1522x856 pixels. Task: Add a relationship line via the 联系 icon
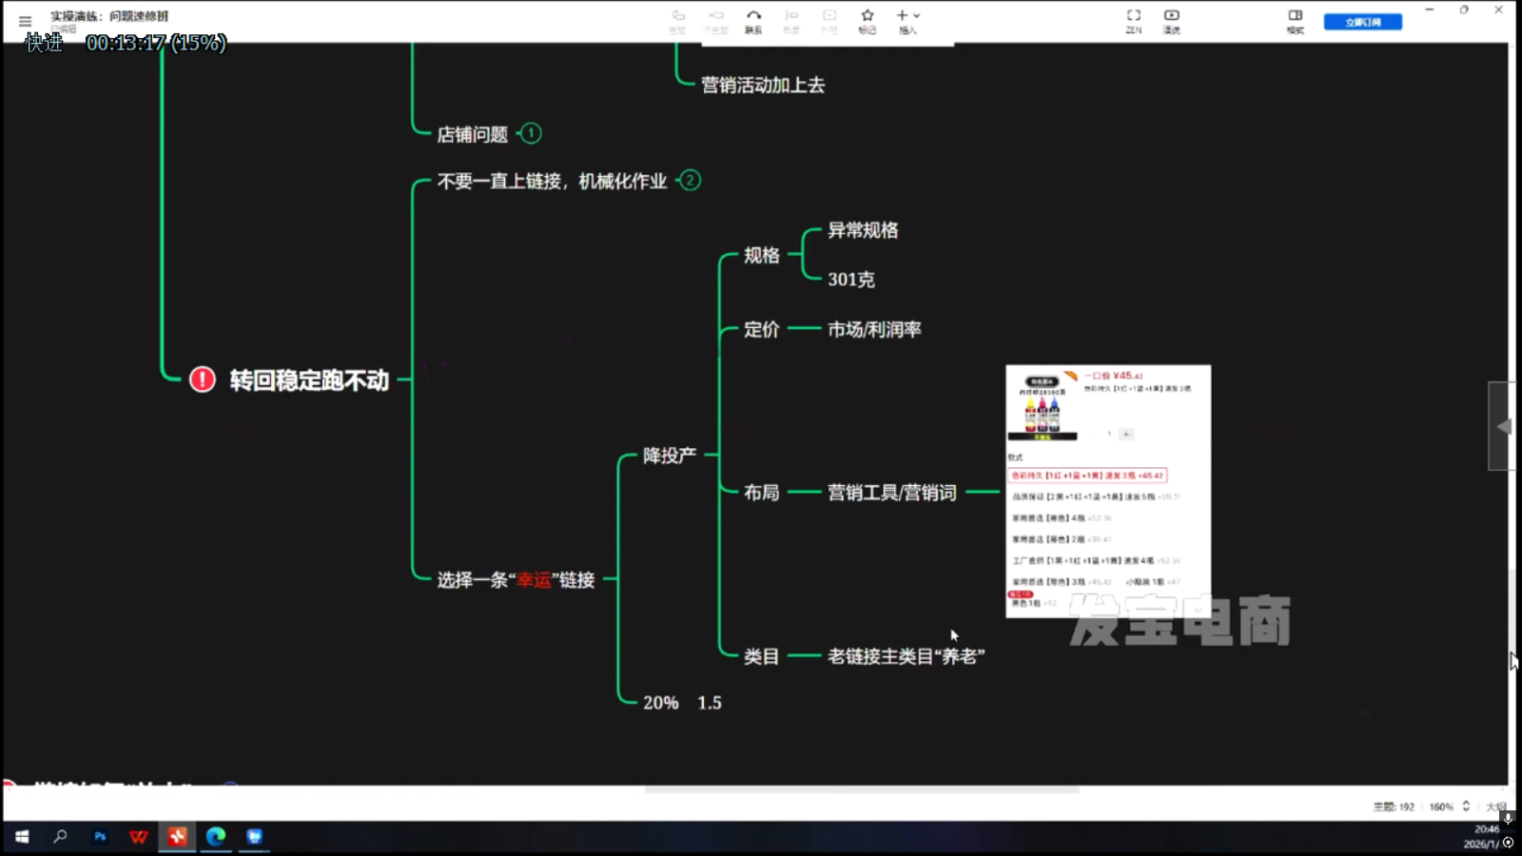pyautogui.click(x=754, y=21)
